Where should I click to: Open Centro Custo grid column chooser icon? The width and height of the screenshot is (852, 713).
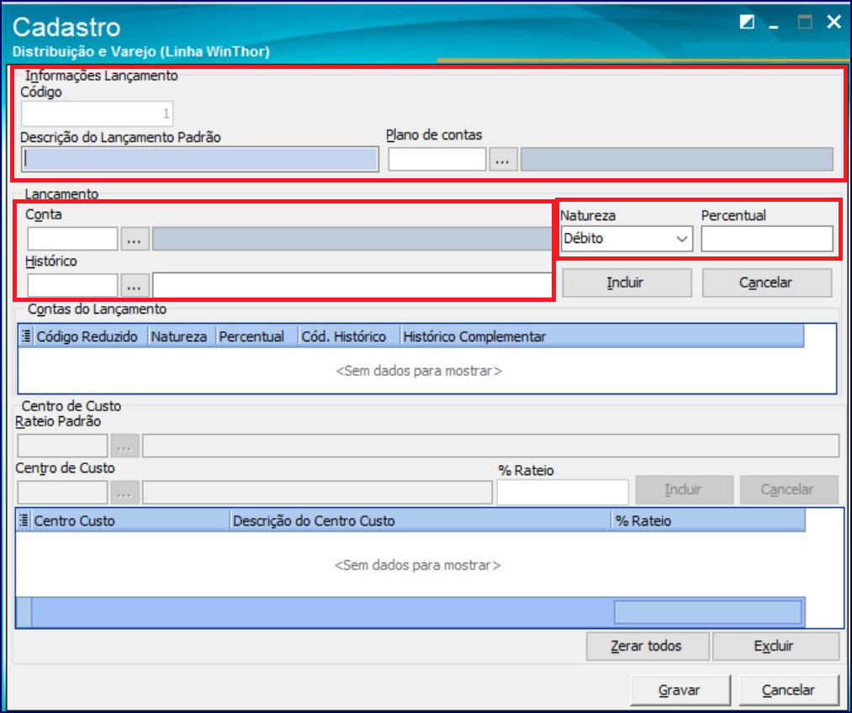[x=24, y=520]
